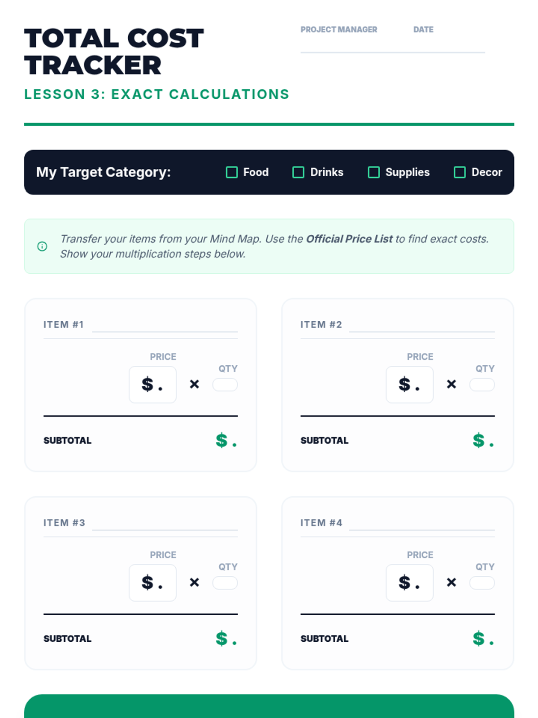Click the Item #1 name line
The height and width of the screenshot is (718, 538).
[165, 326]
